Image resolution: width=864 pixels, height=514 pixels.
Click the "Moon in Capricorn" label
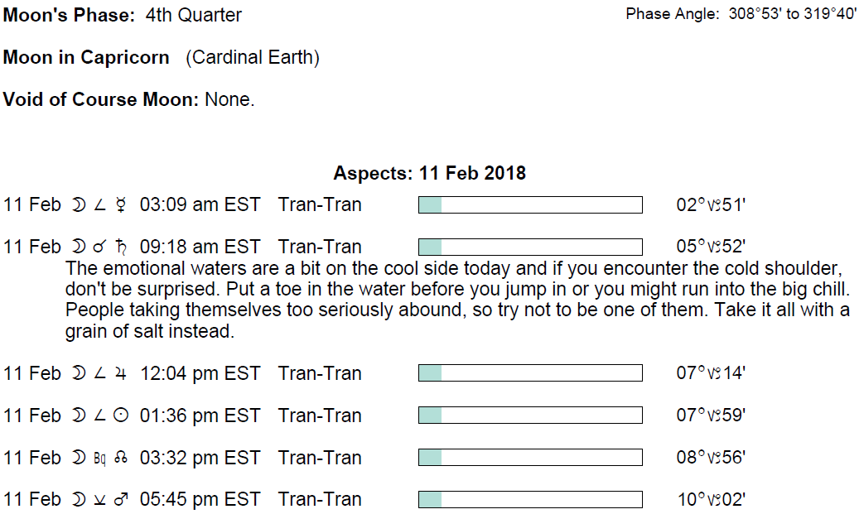86,58
